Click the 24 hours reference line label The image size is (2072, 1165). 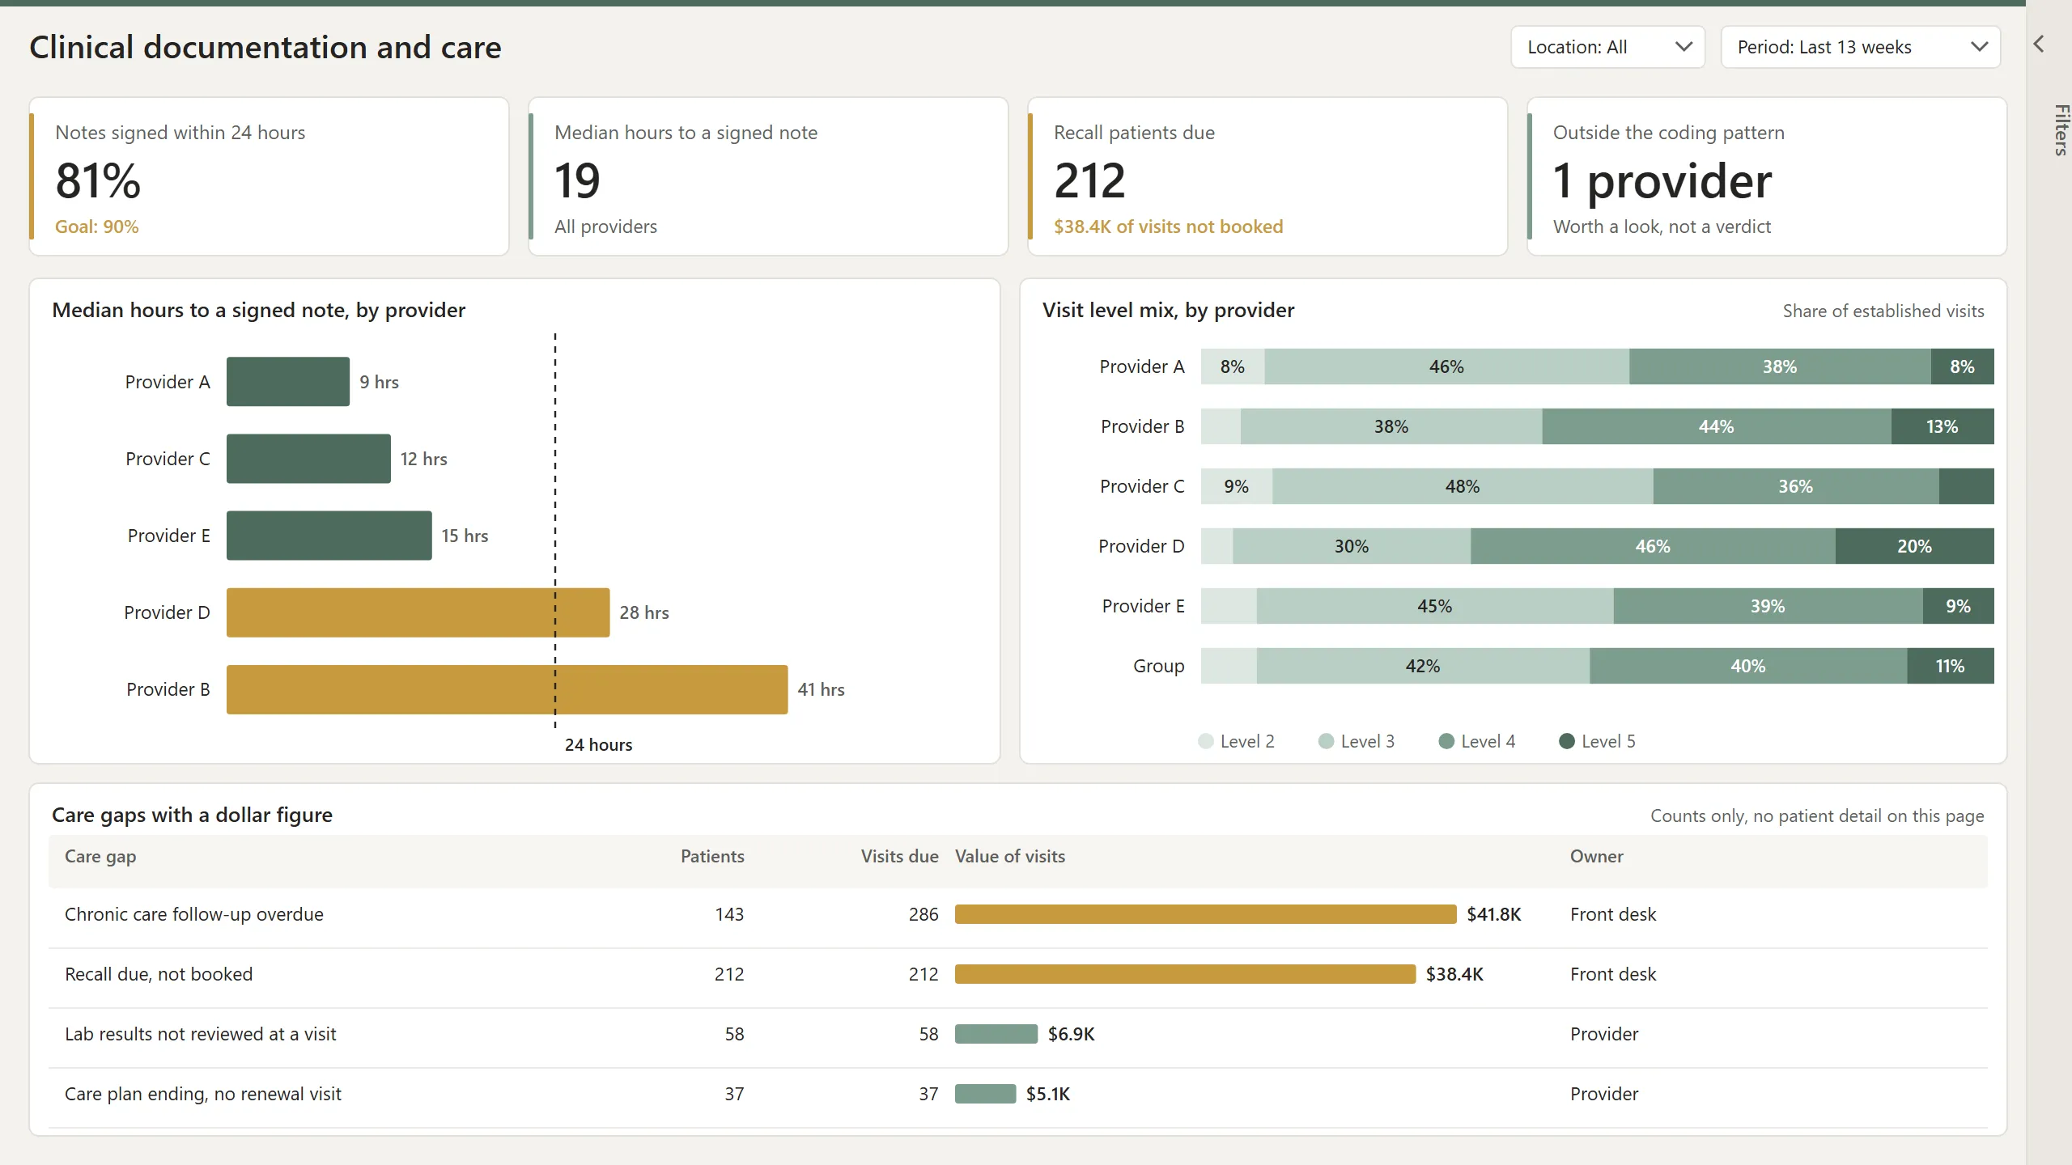tap(598, 744)
